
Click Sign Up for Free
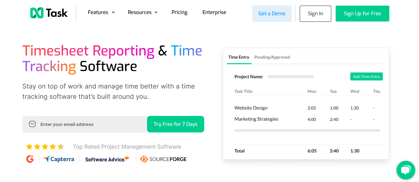click(x=362, y=13)
